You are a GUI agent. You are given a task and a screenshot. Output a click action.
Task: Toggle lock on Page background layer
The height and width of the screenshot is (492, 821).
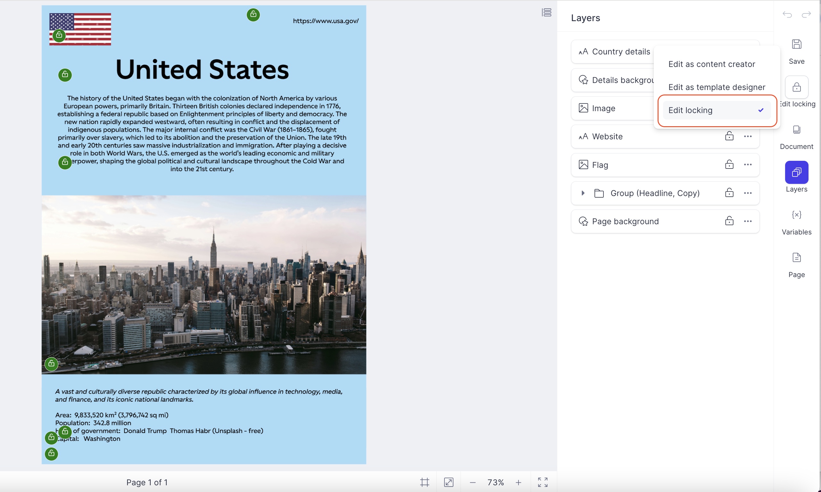coord(729,221)
